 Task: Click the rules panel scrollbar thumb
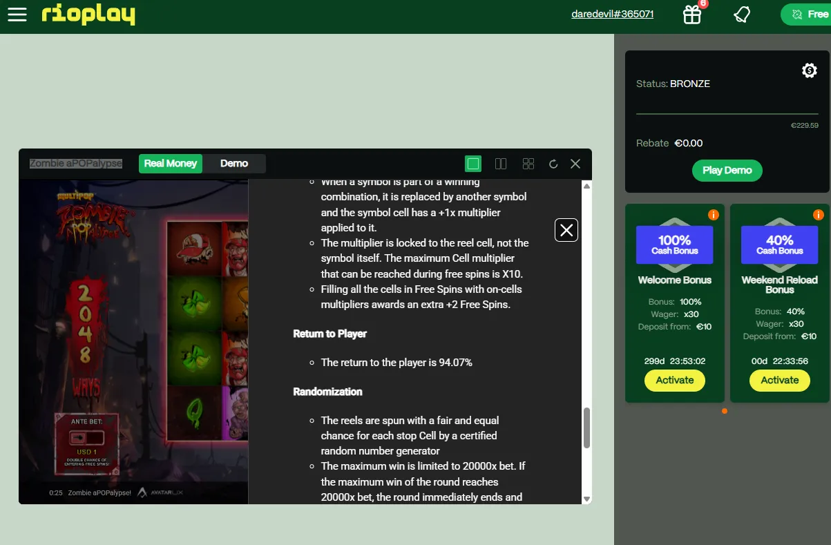pyautogui.click(x=587, y=428)
